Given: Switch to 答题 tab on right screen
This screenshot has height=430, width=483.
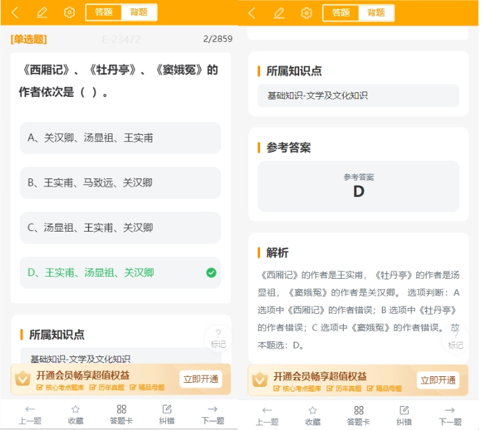Looking at the screenshot, I should [341, 13].
